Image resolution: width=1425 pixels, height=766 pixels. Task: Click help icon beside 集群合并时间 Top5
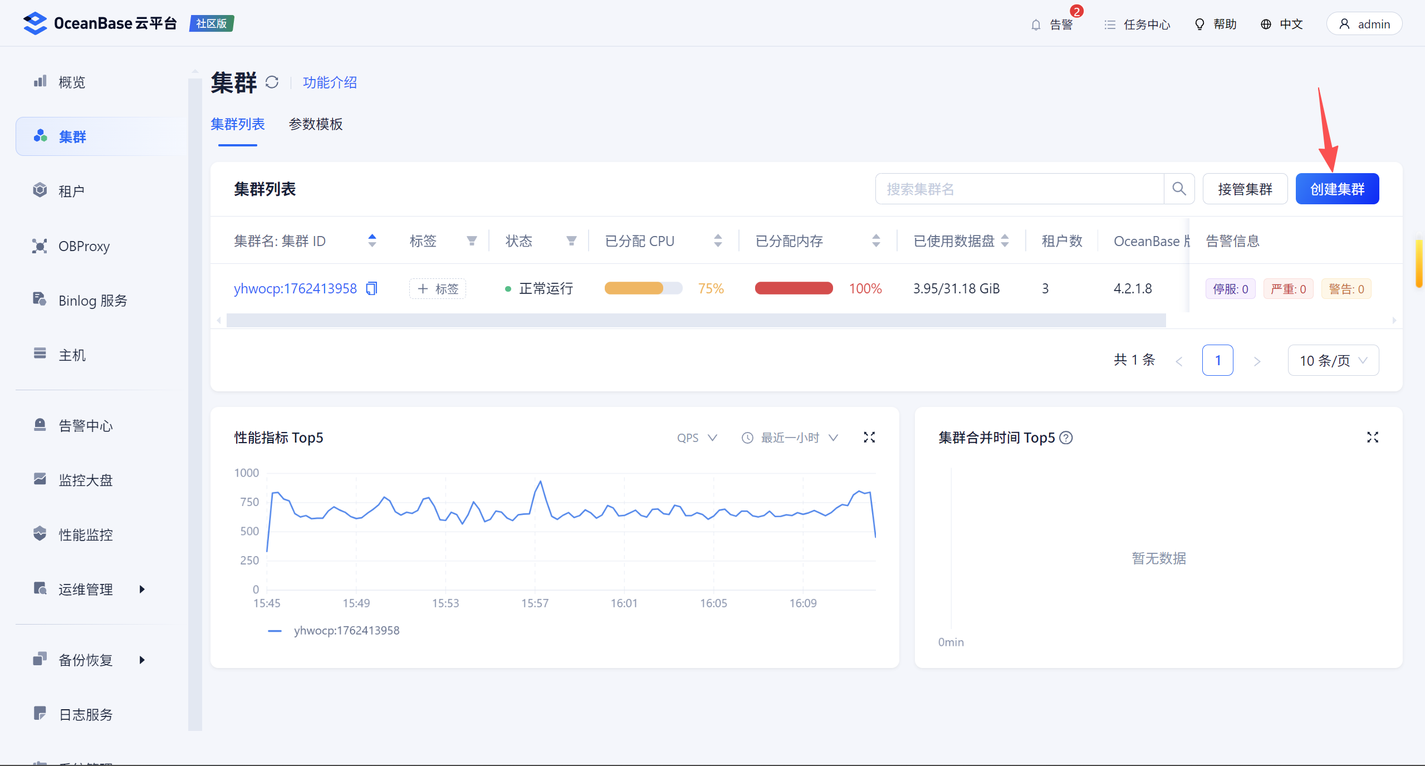[1066, 438]
